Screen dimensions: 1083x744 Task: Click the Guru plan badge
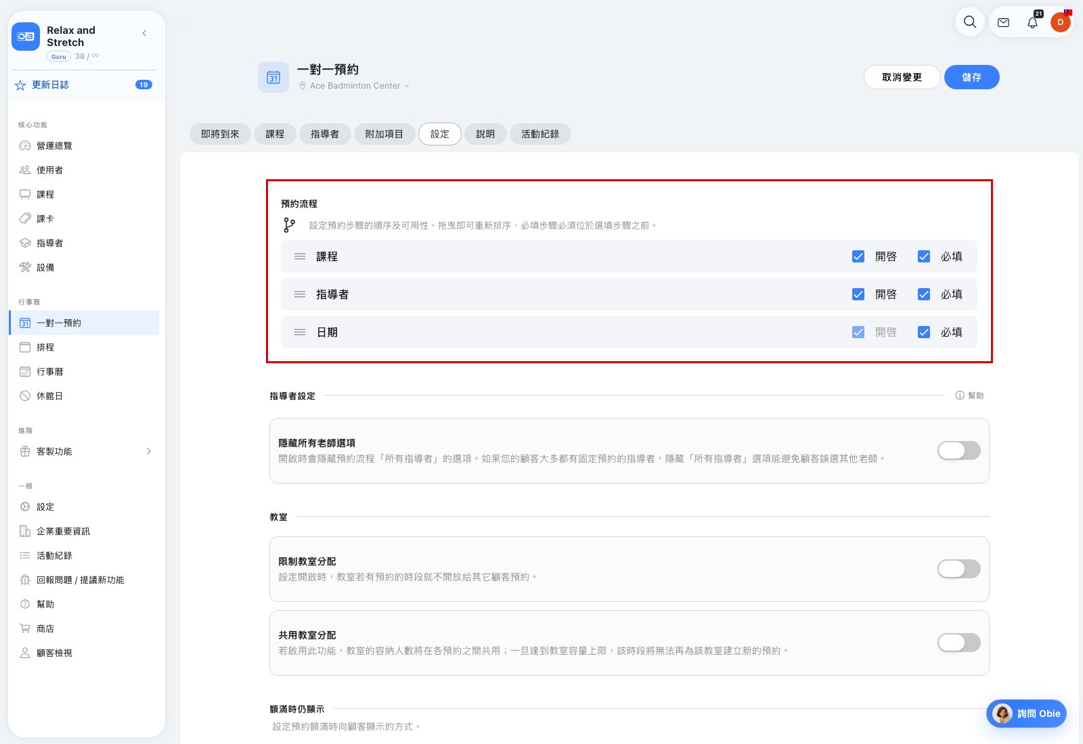[x=59, y=57]
